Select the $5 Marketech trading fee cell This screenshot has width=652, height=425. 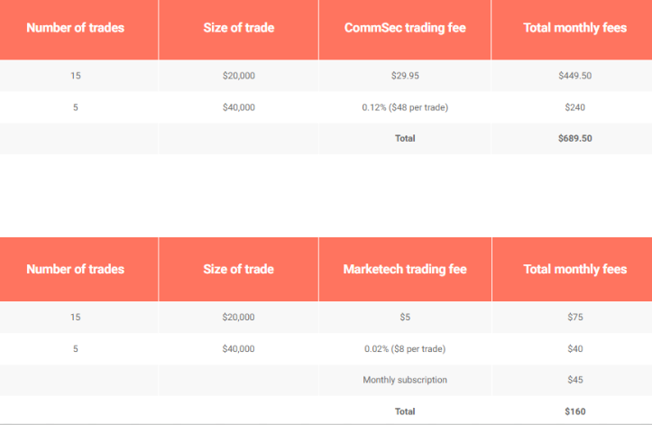coord(405,318)
